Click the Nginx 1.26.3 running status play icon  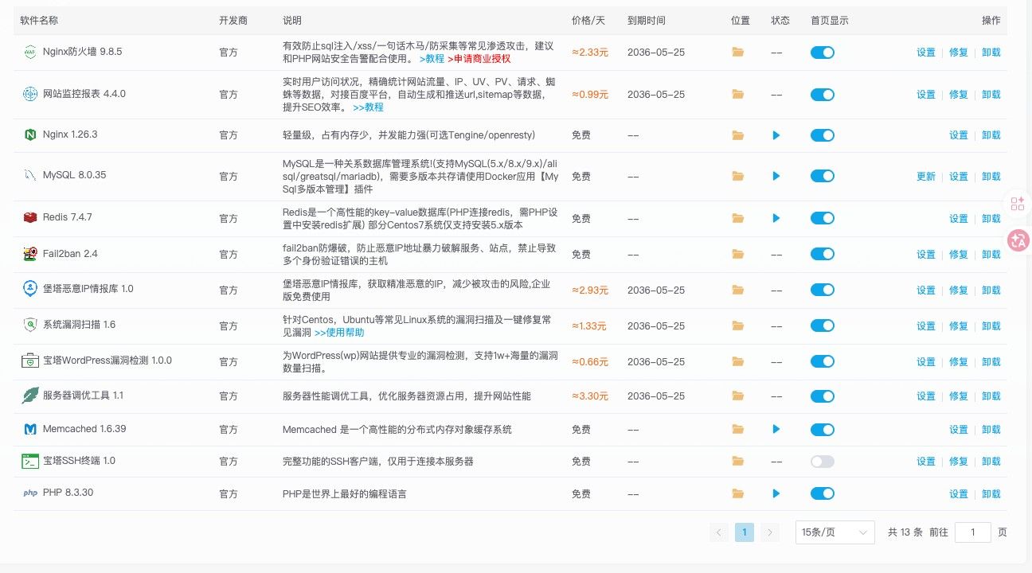(776, 135)
